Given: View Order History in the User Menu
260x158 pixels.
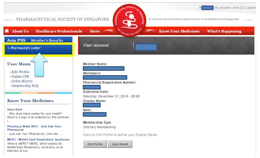Looking at the screenshot, I should (x=21, y=81).
